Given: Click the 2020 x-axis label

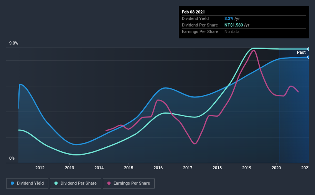Looking at the screenshot, I should click(x=276, y=168).
